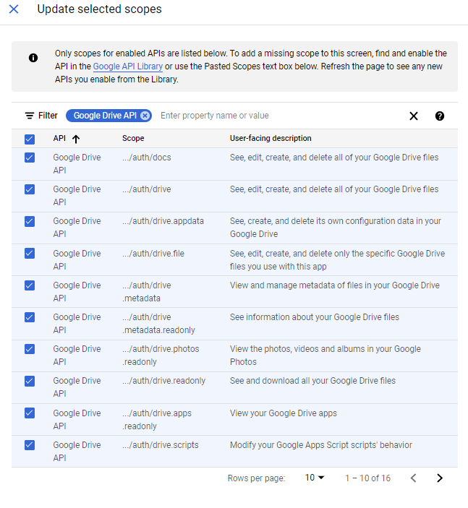Open the Filter menu icon
The image size is (468, 508).
coord(30,116)
